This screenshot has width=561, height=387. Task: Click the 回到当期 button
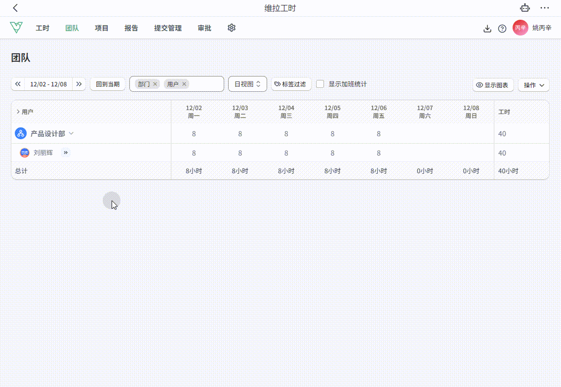point(108,84)
